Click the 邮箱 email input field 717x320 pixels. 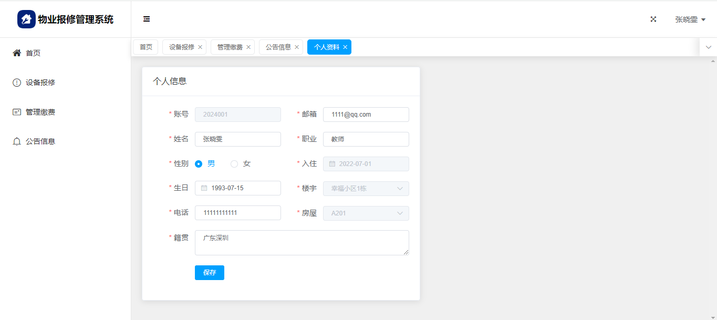pyautogui.click(x=366, y=115)
